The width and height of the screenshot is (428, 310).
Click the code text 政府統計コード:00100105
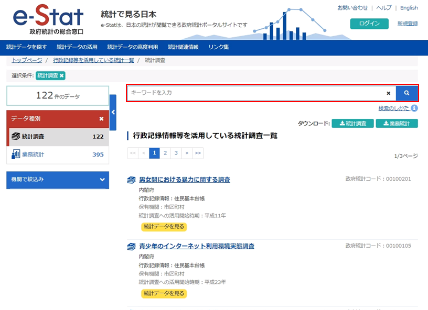tap(378, 246)
